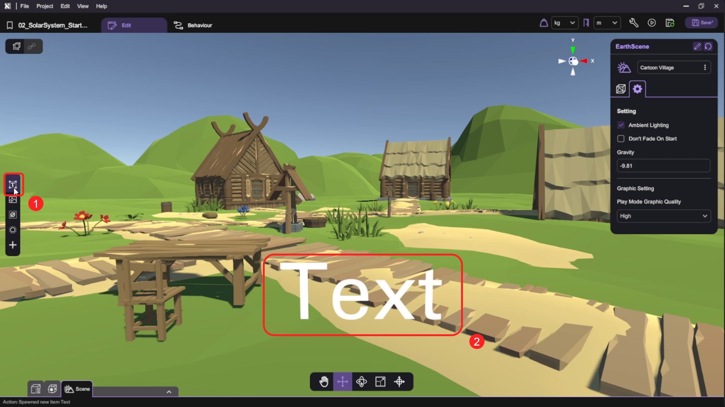725x407 pixels.
Task: Click the play preview icon in top bar
Action: point(652,23)
